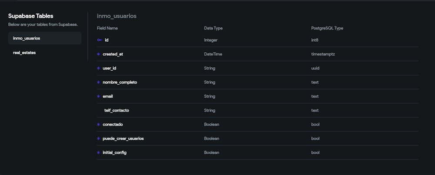Click the PostgreSQL Type column header
Viewport: 435px width, 175px height.
tap(327, 28)
